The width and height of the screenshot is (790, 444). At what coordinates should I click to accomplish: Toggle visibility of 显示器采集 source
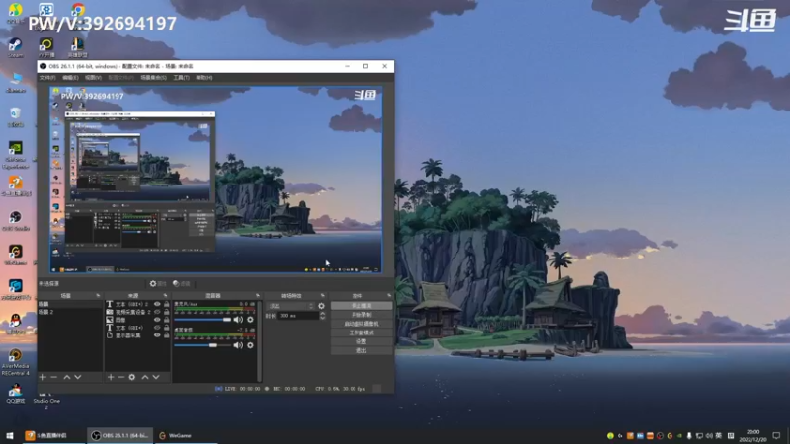157,335
